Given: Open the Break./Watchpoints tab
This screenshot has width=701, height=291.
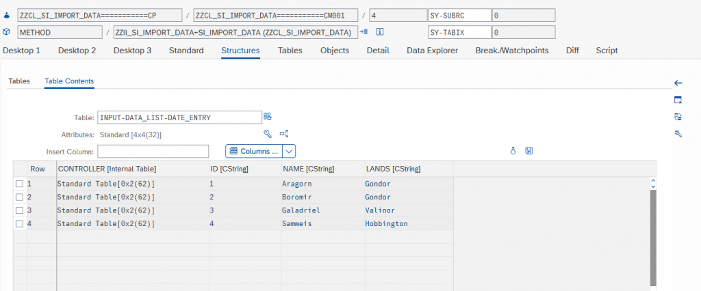Looking at the screenshot, I should pos(512,51).
